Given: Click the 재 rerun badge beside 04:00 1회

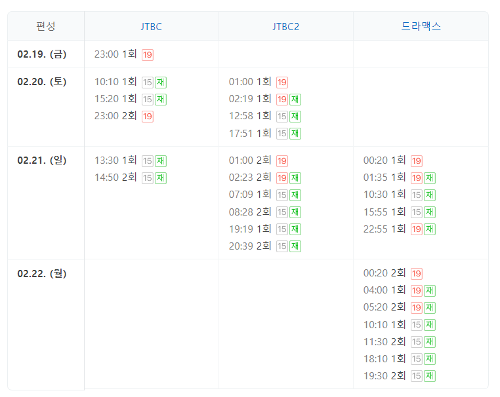Looking at the screenshot, I should (x=430, y=291).
